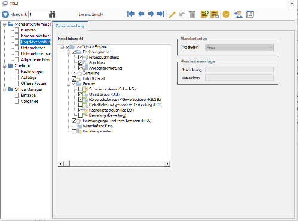Open Allgemeine Man… in the sidebar
This screenshot has height=221, width=298.
point(36,60)
